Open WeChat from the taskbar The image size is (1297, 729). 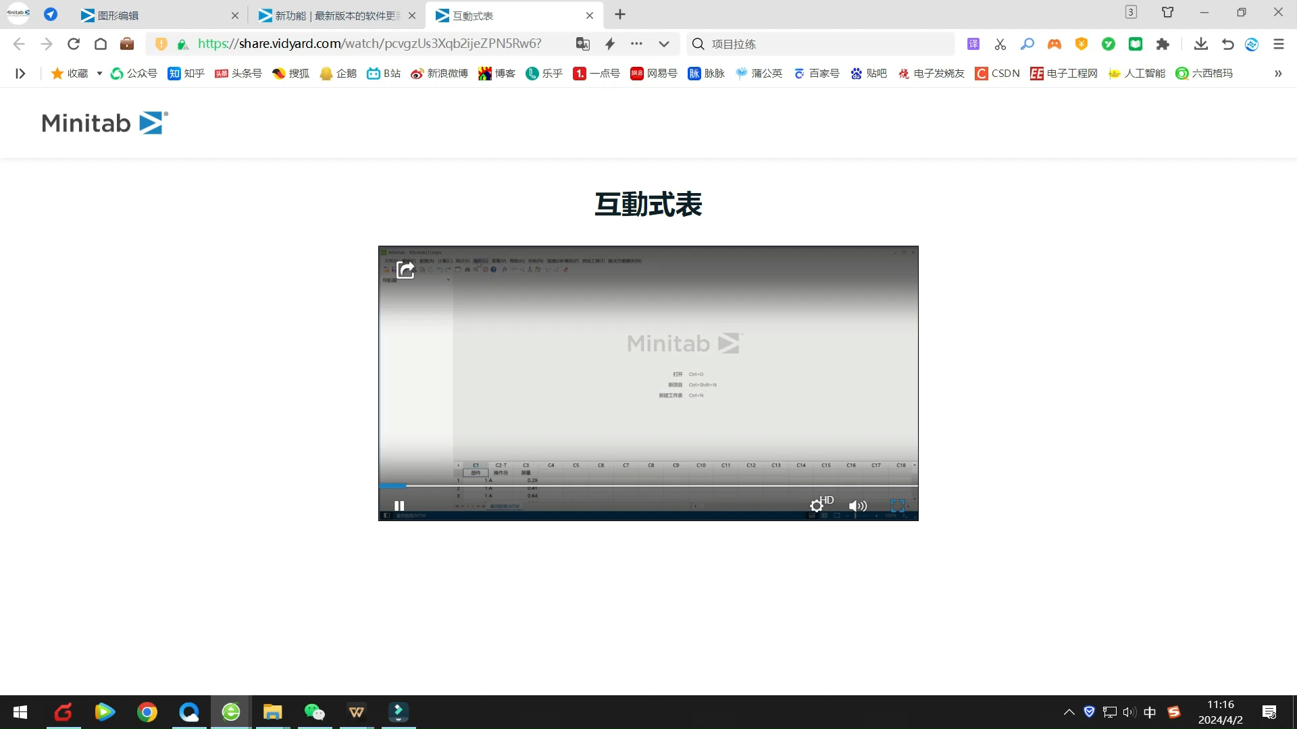point(315,712)
